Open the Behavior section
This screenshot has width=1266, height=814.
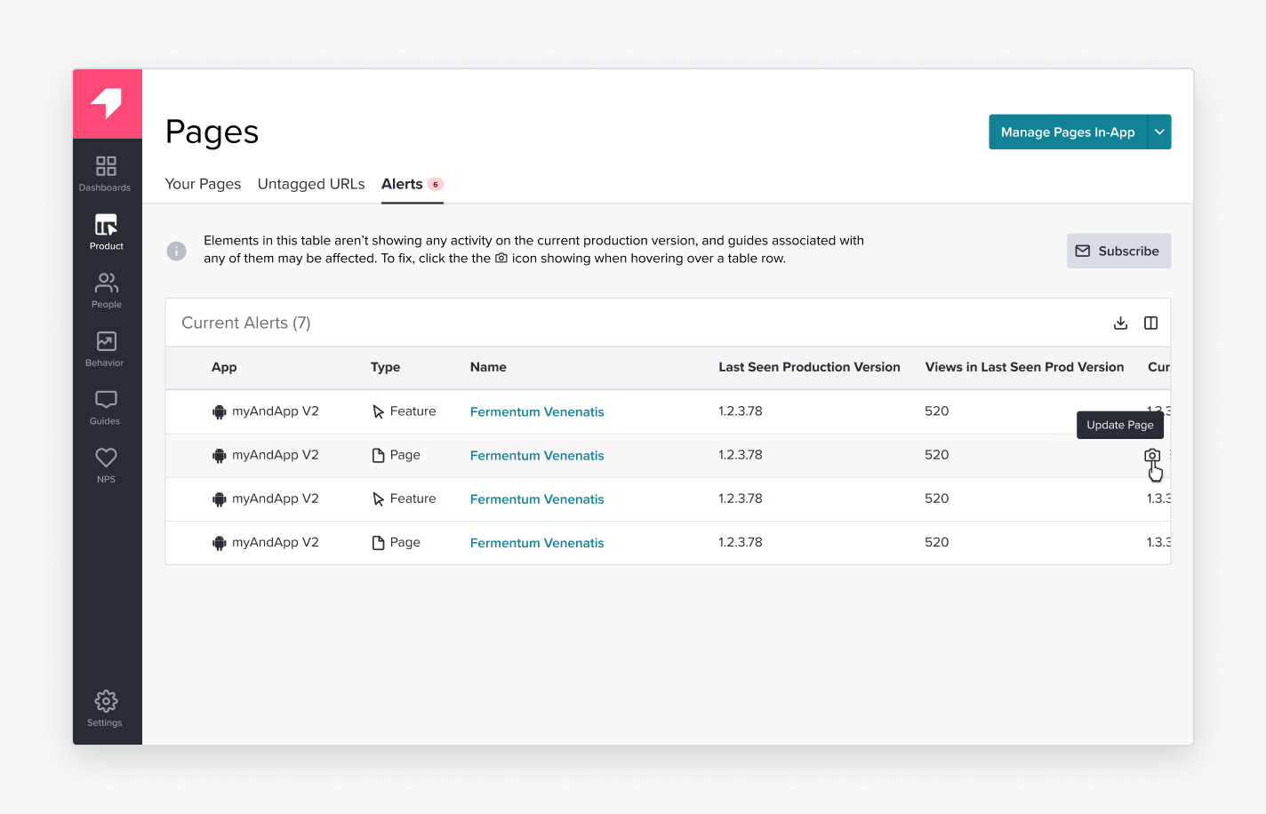pos(106,348)
